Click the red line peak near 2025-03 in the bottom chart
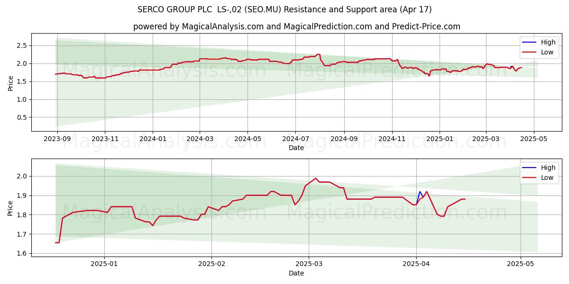 [316, 178]
